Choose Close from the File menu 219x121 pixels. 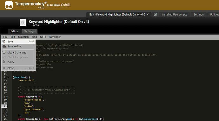point(18,68)
